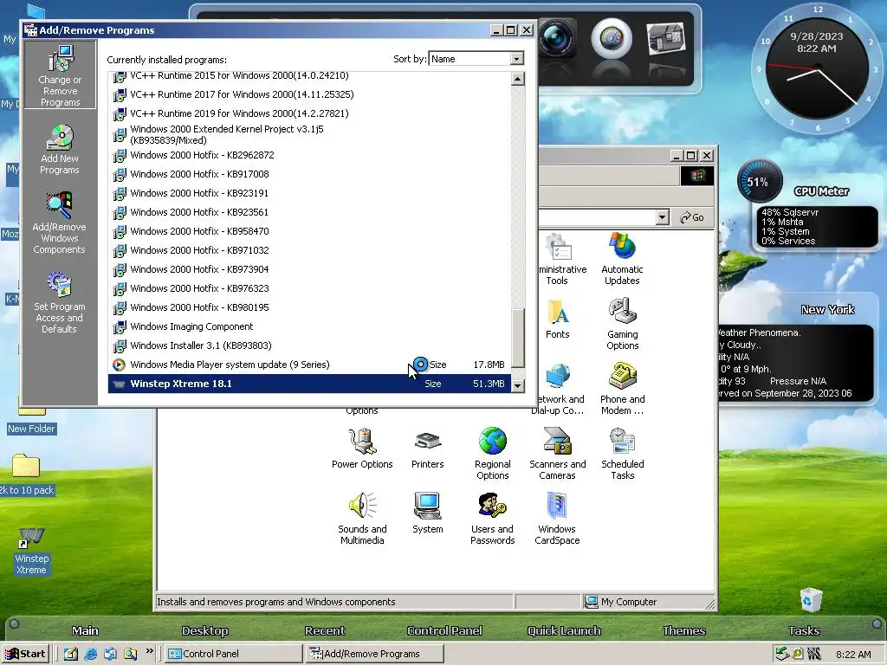
Task: Open Change or Remove Programs sidebar option
Action: (x=60, y=75)
